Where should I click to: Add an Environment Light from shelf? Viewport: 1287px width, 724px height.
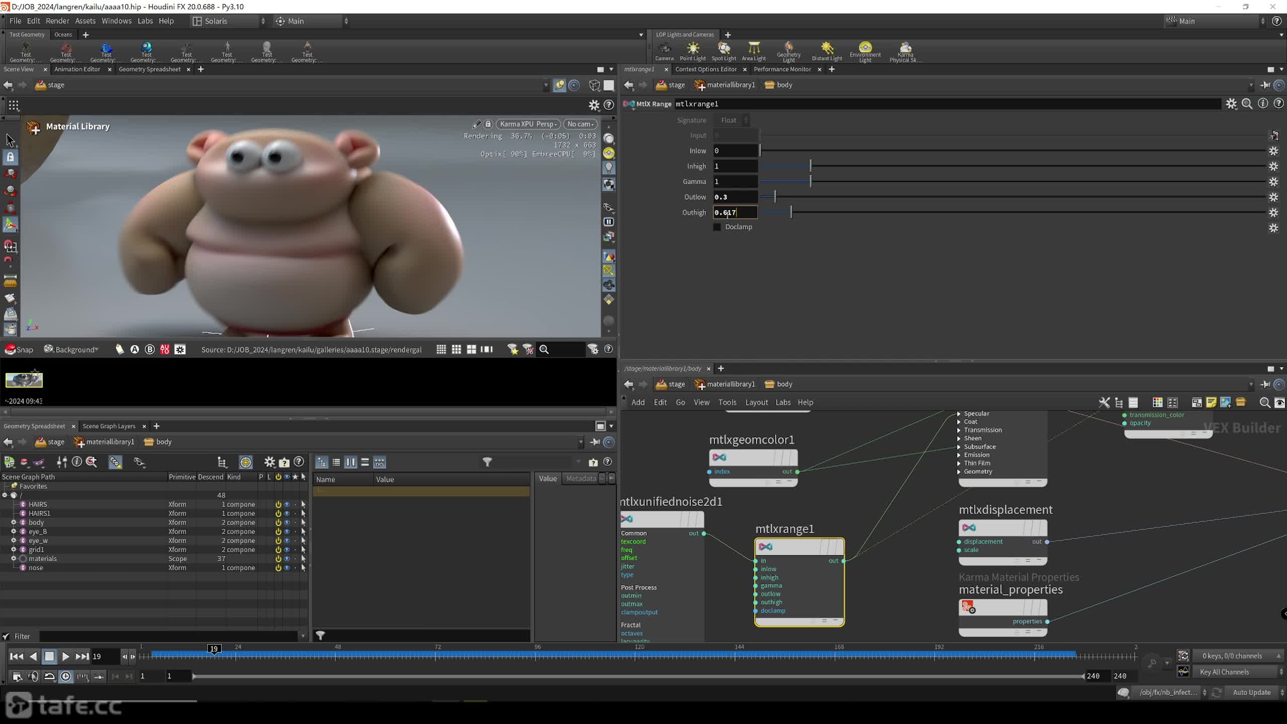tap(865, 51)
